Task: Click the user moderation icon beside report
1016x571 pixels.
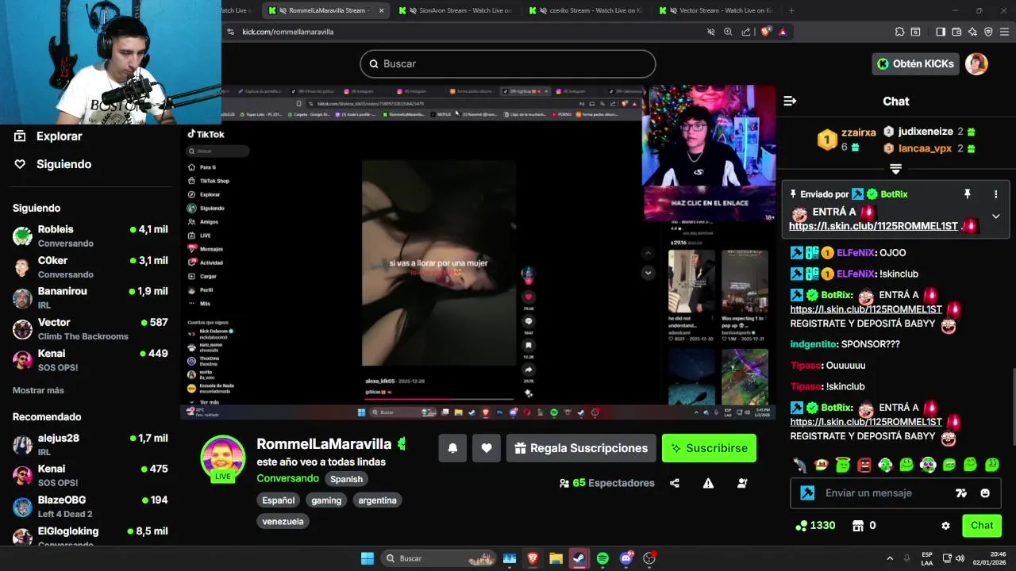Action: pyautogui.click(x=742, y=483)
